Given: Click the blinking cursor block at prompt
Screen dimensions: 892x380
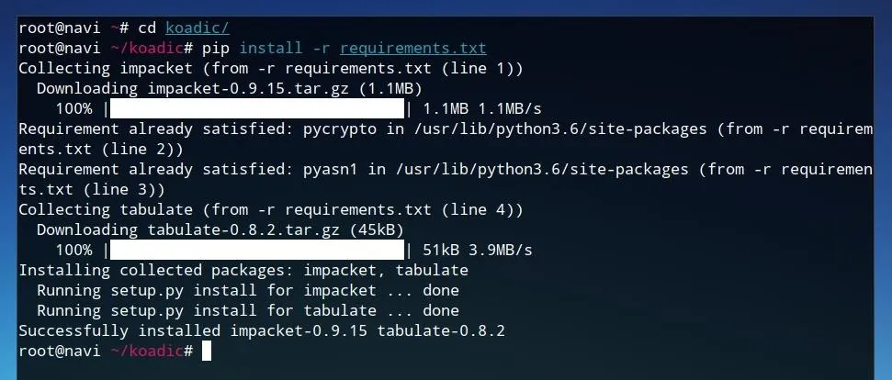Looking at the screenshot, I should [x=207, y=351].
